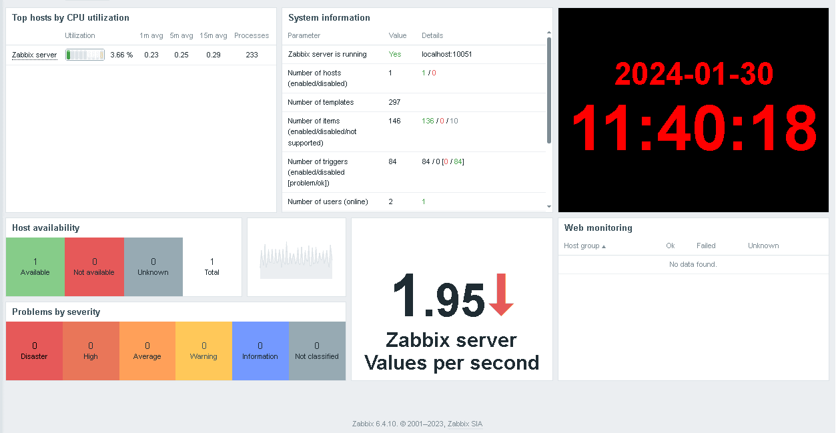Click the Total hosts tile

tap(212, 267)
